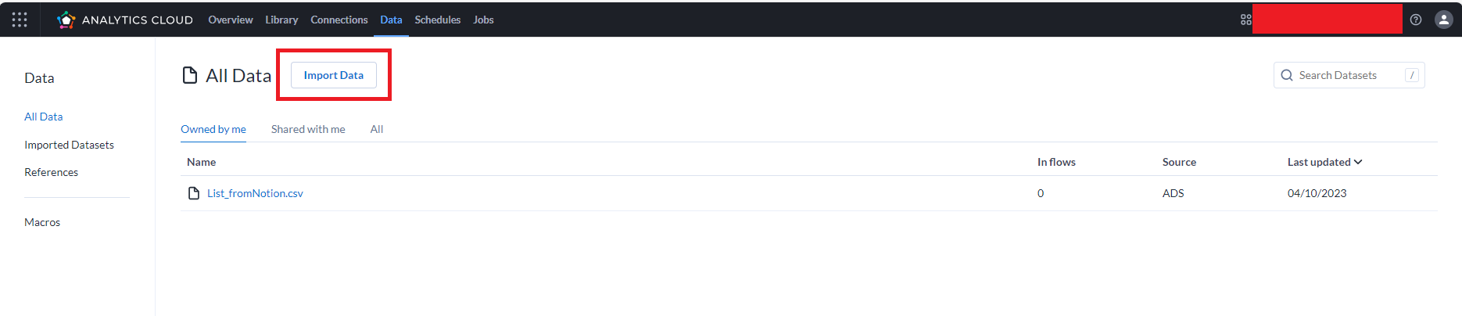Open the app launcher grid icon
Viewport: 1462px width, 316px height.
click(x=20, y=20)
